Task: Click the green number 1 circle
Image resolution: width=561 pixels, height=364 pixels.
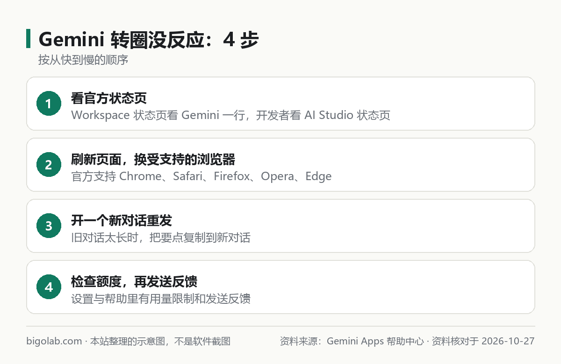Action: pos(49,104)
